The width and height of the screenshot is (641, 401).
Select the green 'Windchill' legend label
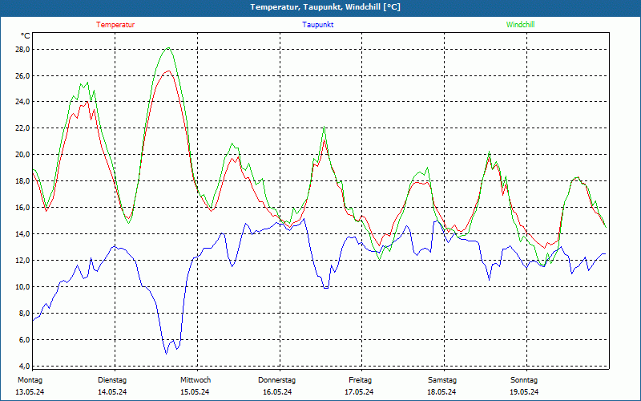tap(520, 25)
